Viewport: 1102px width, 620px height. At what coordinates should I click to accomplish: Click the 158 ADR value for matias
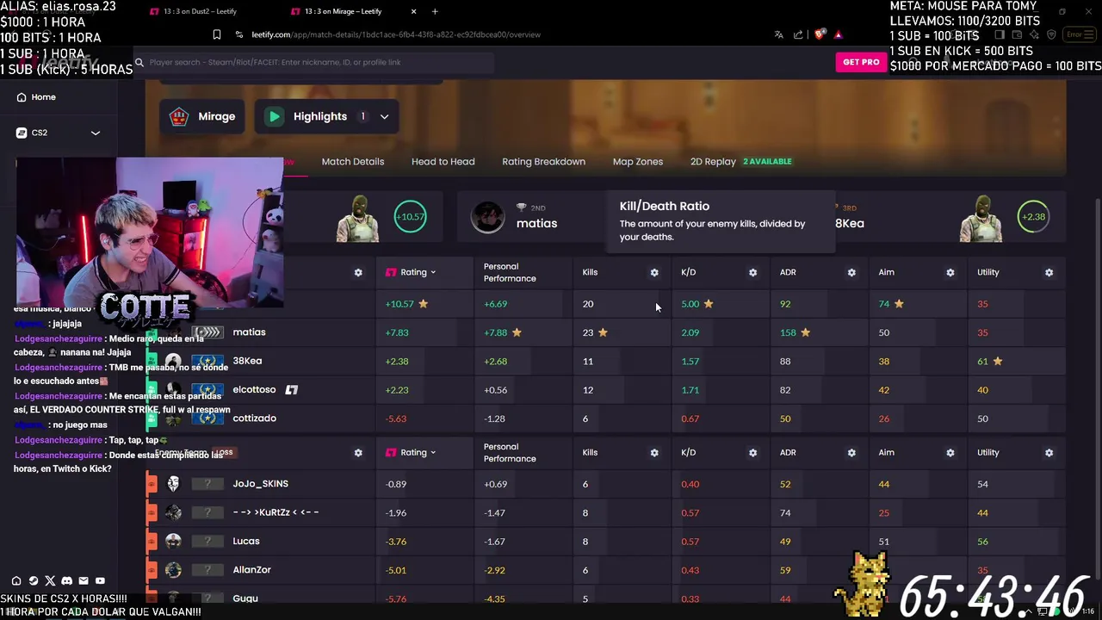[788, 332]
